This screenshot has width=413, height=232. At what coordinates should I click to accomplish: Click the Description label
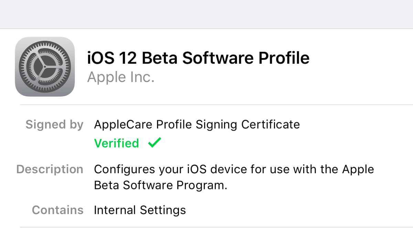pos(50,169)
